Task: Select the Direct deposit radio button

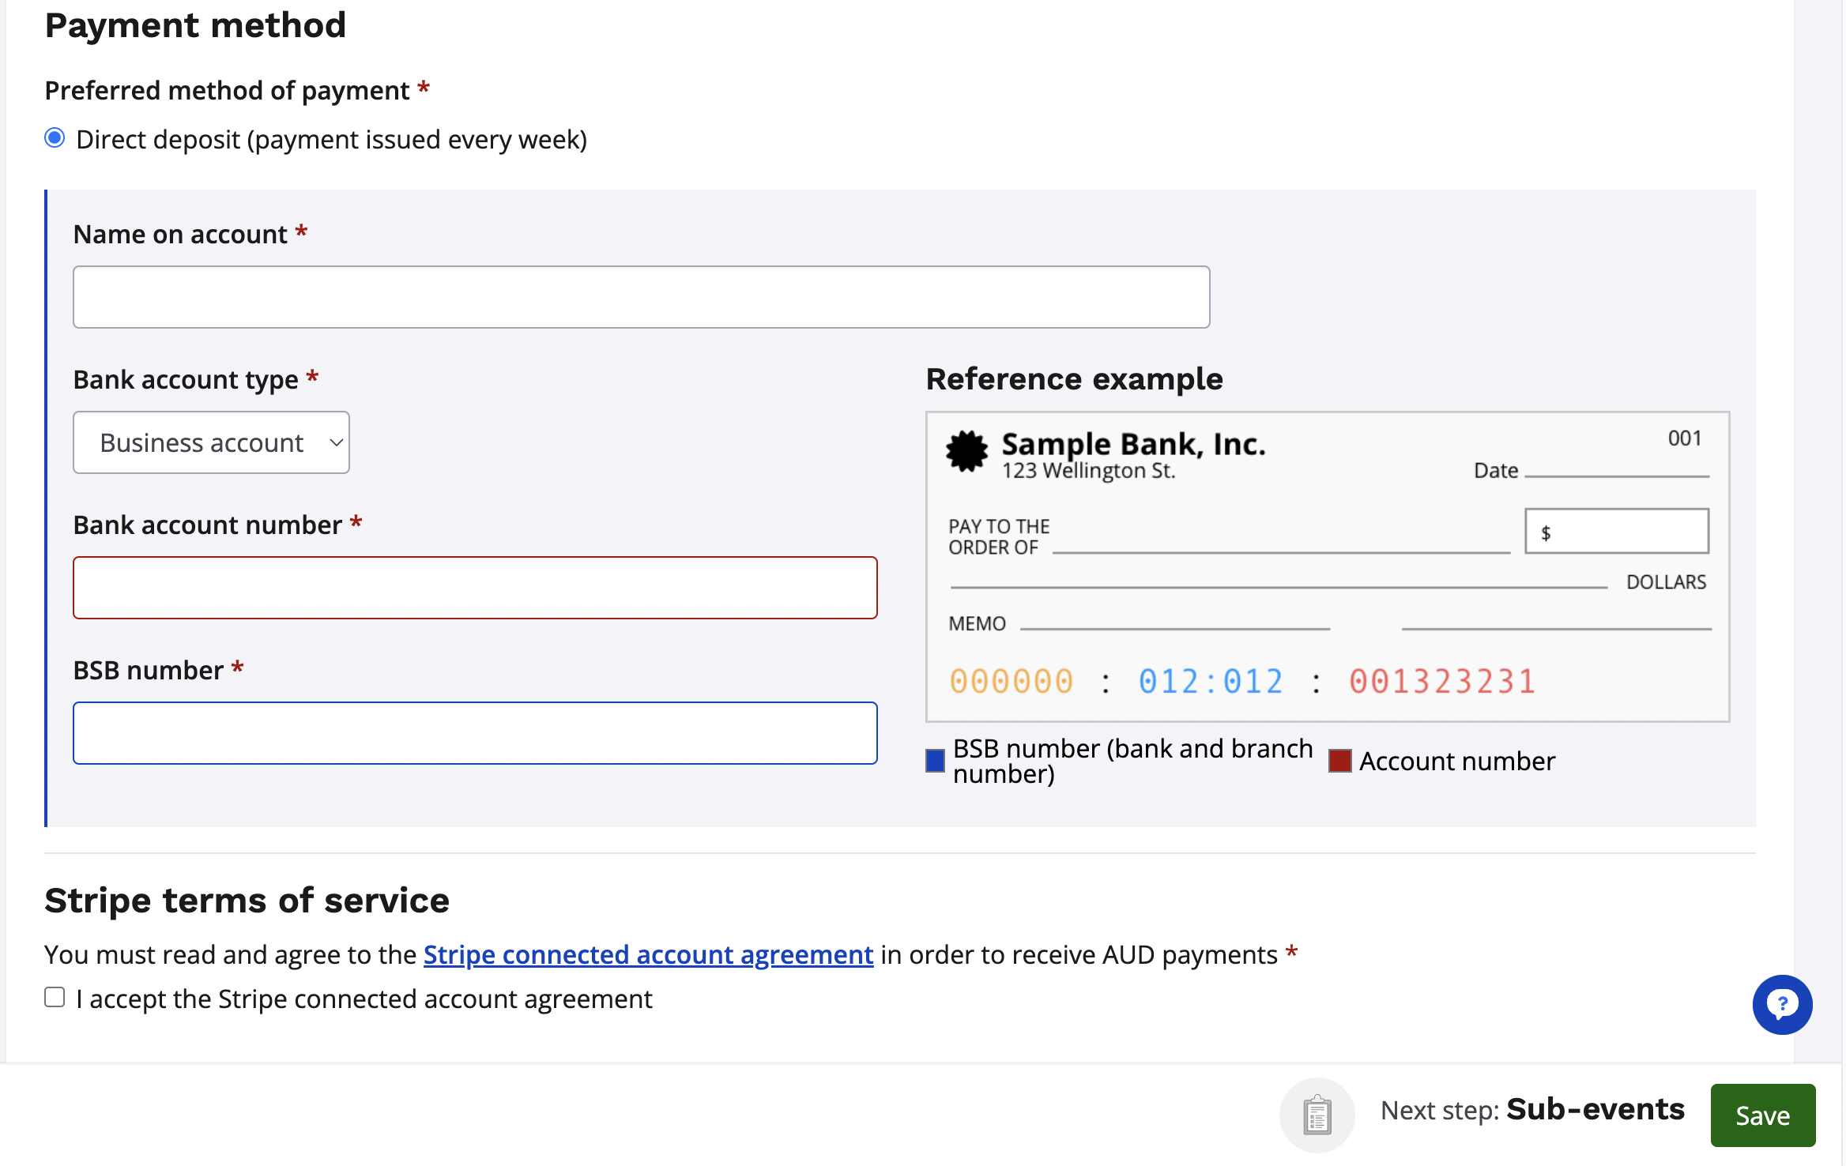Action: click(55, 138)
